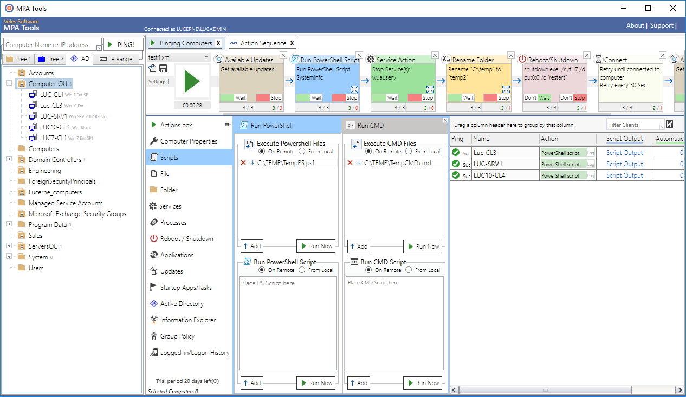686x397 pixels.
Task: Switch to the Tree 2 tab
Action: (50, 59)
